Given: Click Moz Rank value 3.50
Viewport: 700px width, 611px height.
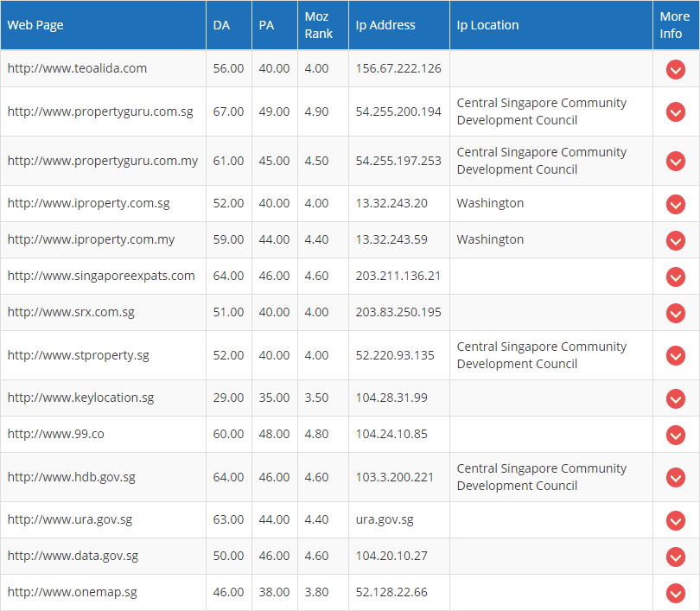Looking at the screenshot, I should click(x=316, y=398).
